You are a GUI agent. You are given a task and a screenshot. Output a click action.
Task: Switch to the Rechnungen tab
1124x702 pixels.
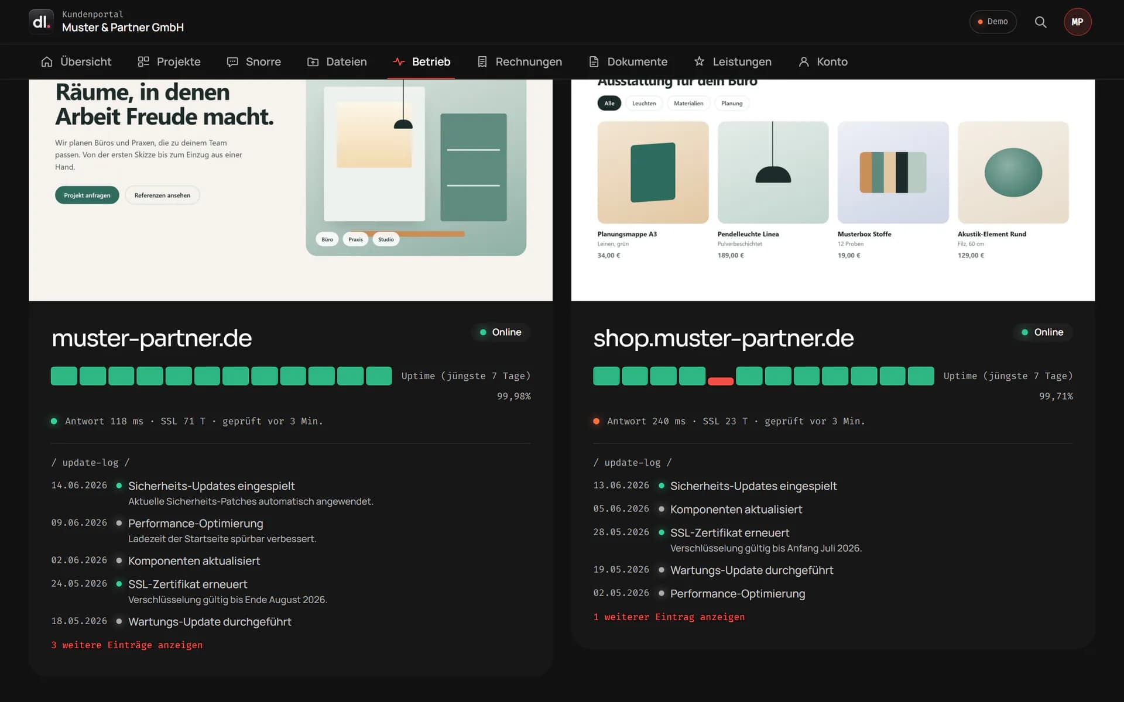[x=519, y=61]
